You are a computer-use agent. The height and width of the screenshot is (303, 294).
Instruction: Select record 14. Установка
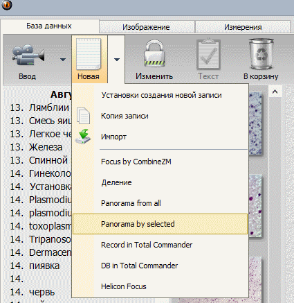pyautogui.click(x=41, y=187)
